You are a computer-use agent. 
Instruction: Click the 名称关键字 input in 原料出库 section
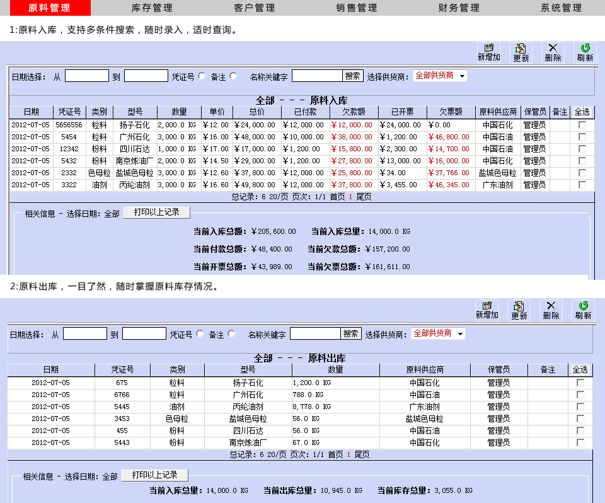point(315,334)
